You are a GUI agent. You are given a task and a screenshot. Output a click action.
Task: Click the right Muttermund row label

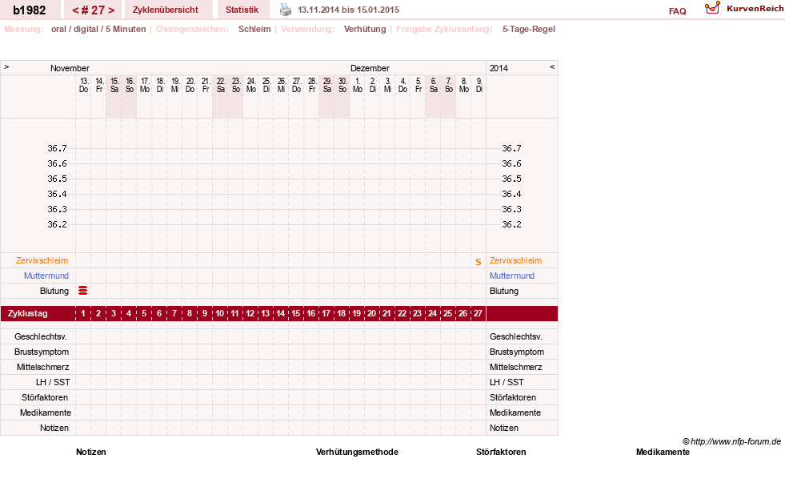(511, 276)
